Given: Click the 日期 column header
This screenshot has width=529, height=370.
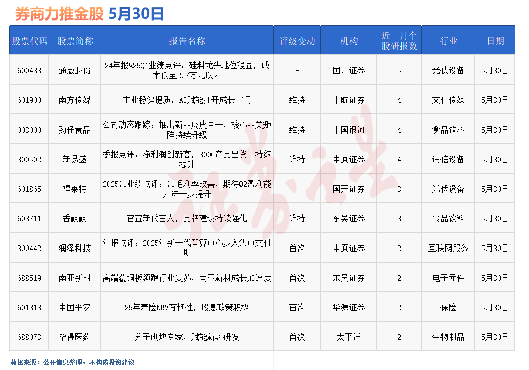Looking at the screenshot, I should (495, 41).
